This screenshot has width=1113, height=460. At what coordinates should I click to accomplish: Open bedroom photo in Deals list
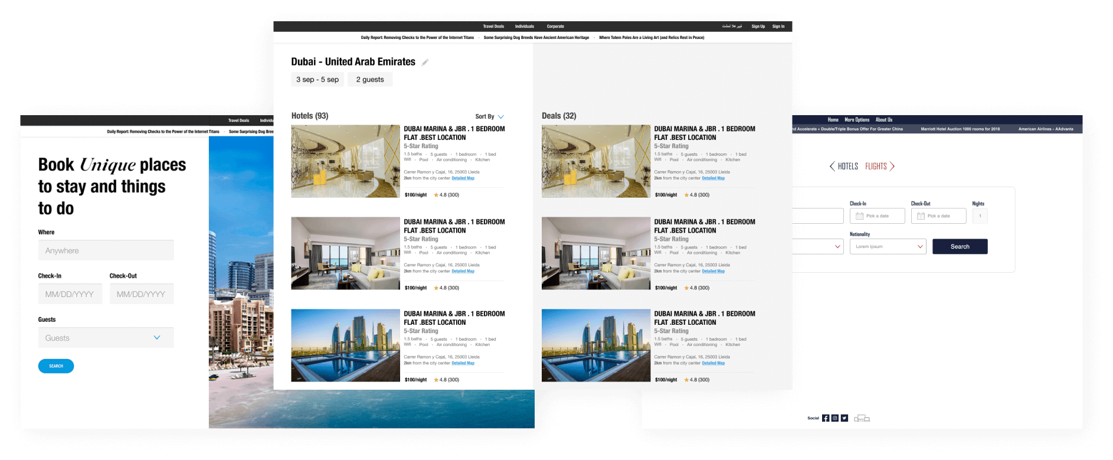click(596, 253)
